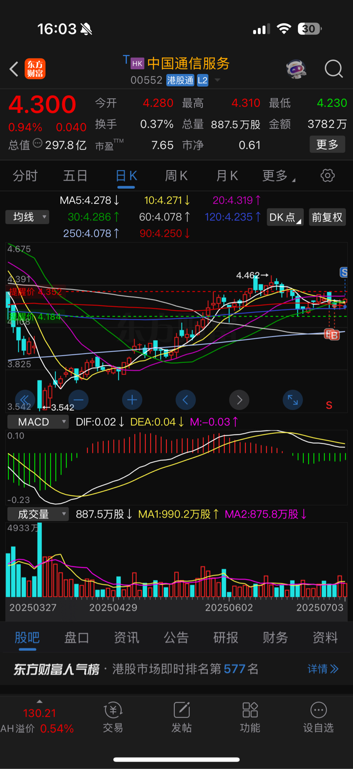The image size is (353, 769).
Task: Tap the 4.300 current price
Action: tap(42, 104)
